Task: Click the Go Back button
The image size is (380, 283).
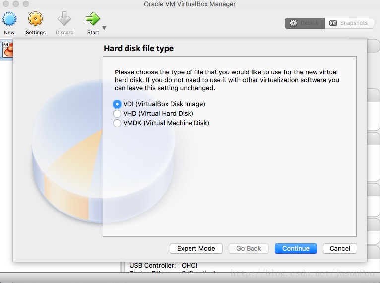Action: coord(249,249)
